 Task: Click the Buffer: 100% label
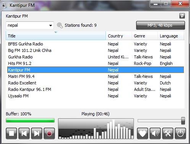18,114
